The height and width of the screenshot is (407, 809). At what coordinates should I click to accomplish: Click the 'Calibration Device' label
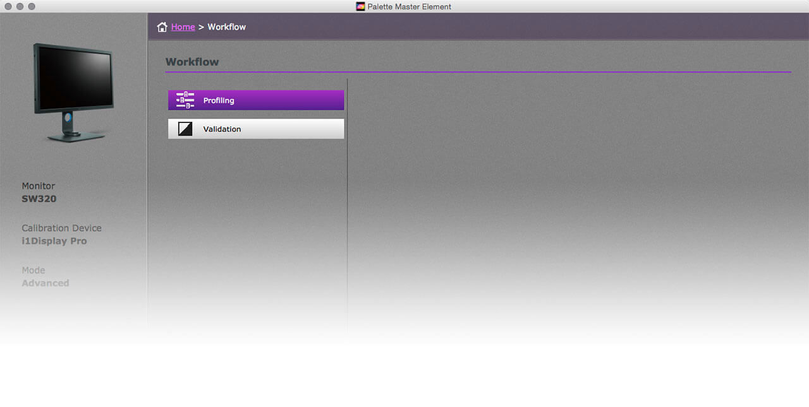click(x=61, y=228)
